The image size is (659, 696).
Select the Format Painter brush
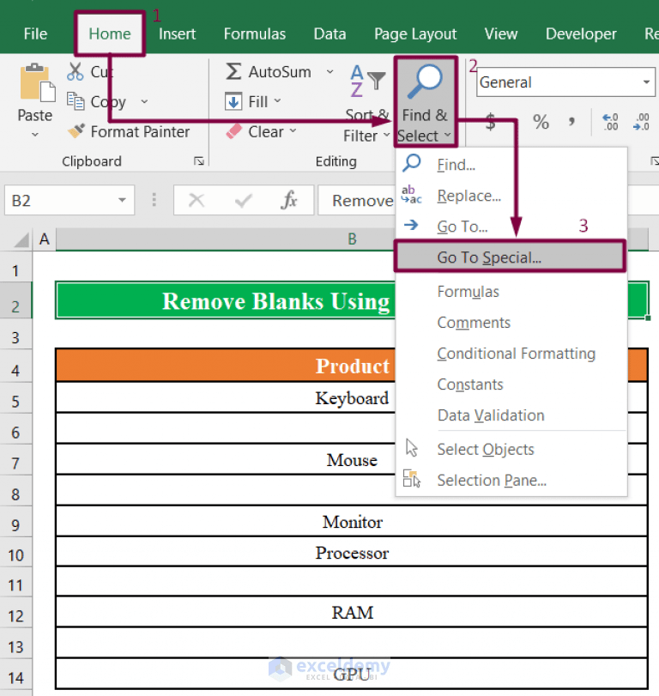[76, 131]
